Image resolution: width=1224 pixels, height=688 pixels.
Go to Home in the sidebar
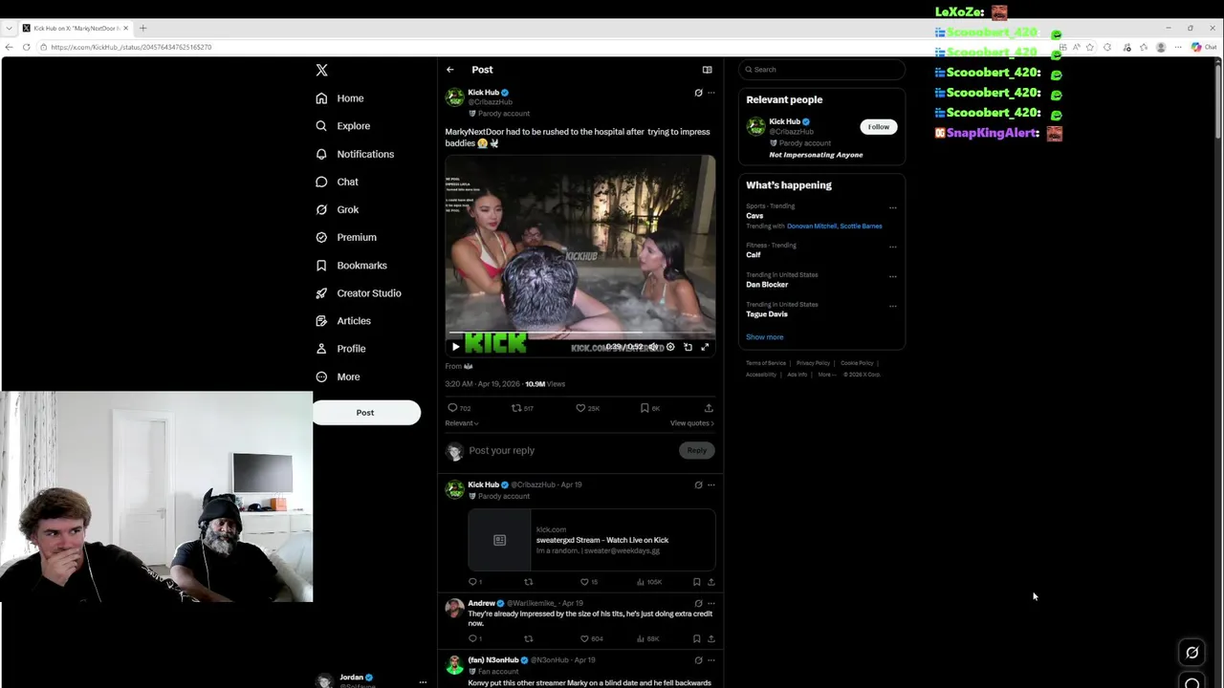[x=340, y=98]
